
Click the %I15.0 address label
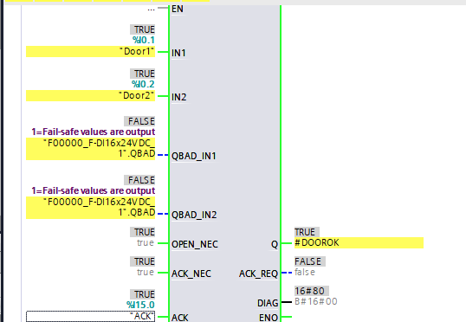140,305
